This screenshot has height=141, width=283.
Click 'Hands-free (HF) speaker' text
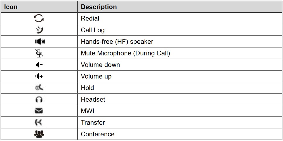coord(117,42)
